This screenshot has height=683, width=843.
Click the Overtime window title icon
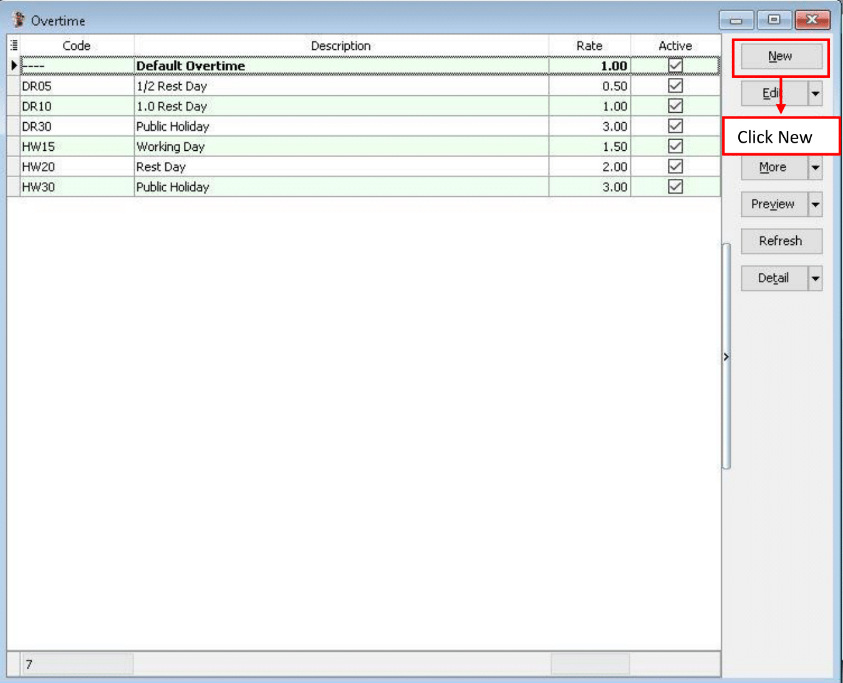(x=19, y=20)
